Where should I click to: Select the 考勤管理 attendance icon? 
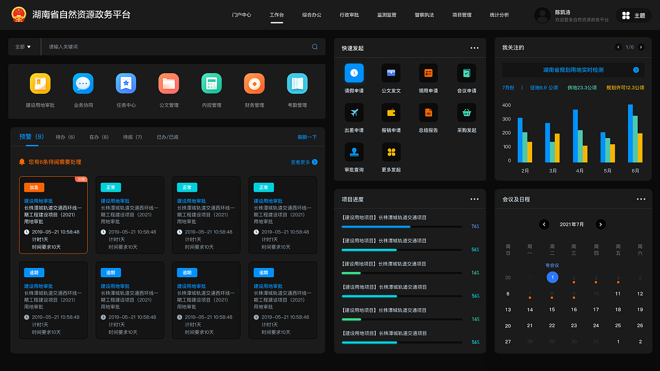coord(297,83)
